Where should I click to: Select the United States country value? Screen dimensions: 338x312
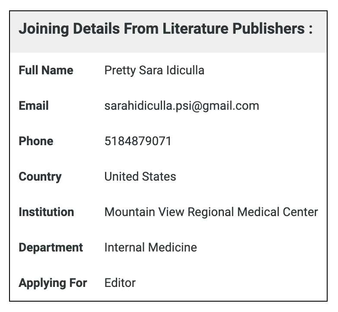(x=140, y=177)
